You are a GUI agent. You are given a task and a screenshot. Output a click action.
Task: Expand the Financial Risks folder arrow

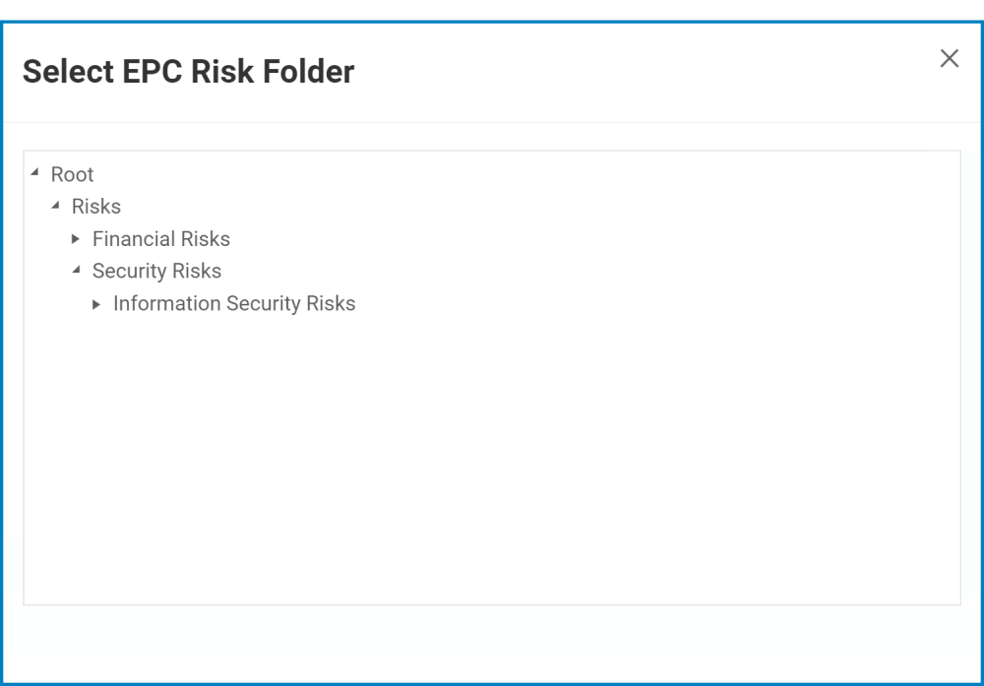tap(77, 239)
